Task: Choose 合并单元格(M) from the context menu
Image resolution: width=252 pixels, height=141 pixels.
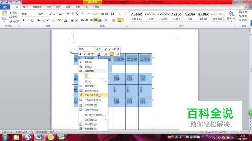Action: [93, 90]
